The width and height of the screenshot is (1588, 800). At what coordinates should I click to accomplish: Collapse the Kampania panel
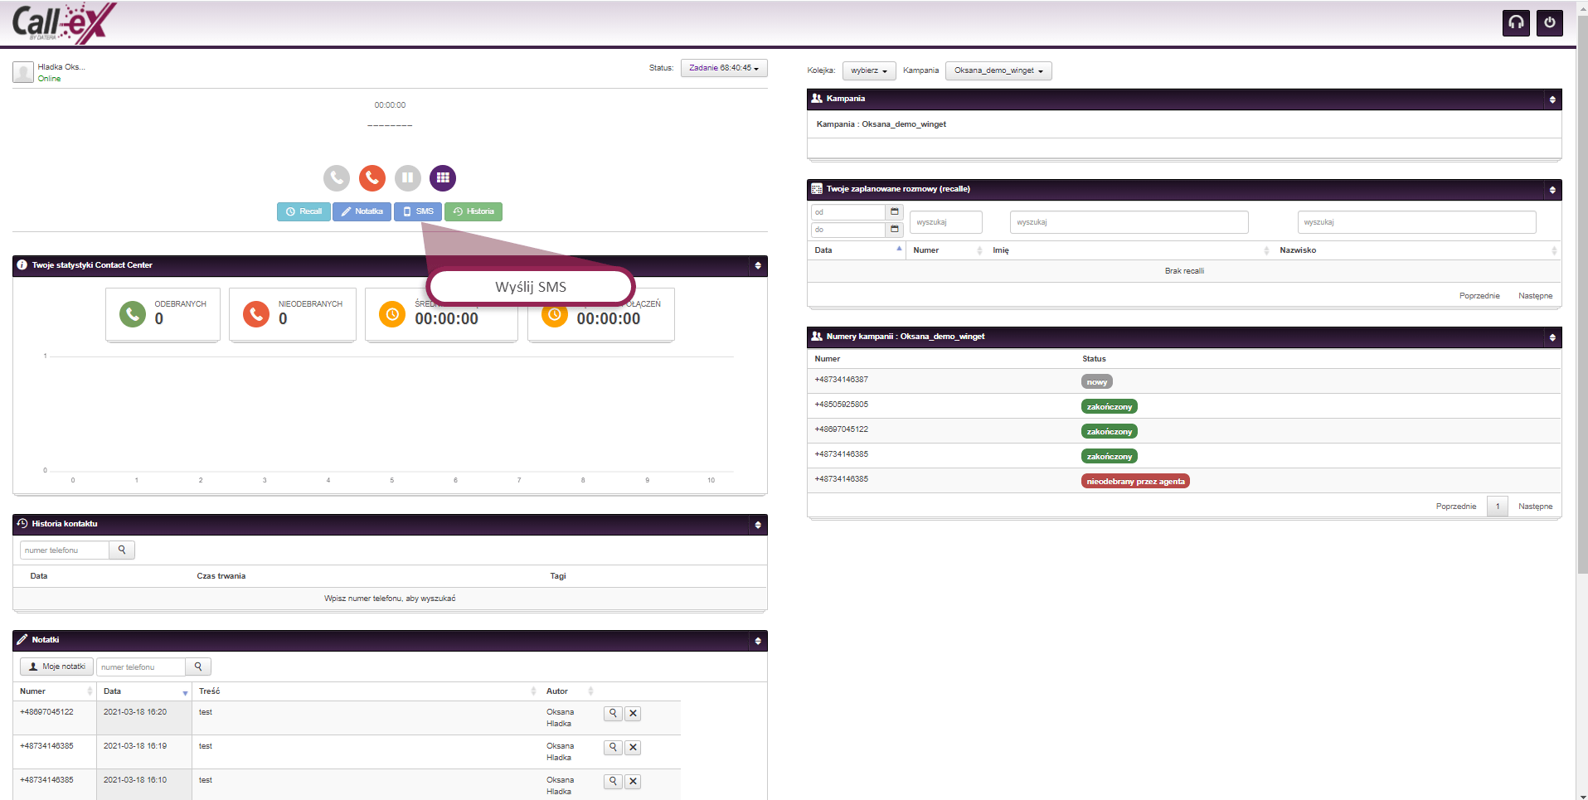click(1552, 99)
